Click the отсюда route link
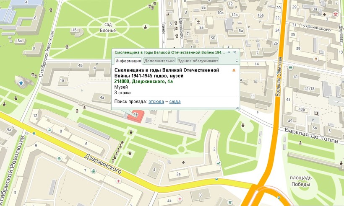Image resolution: width=344 pixels, height=206 pixels. pyautogui.click(x=156, y=102)
